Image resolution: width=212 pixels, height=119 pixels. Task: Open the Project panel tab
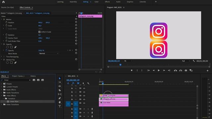tap(18, 76)
